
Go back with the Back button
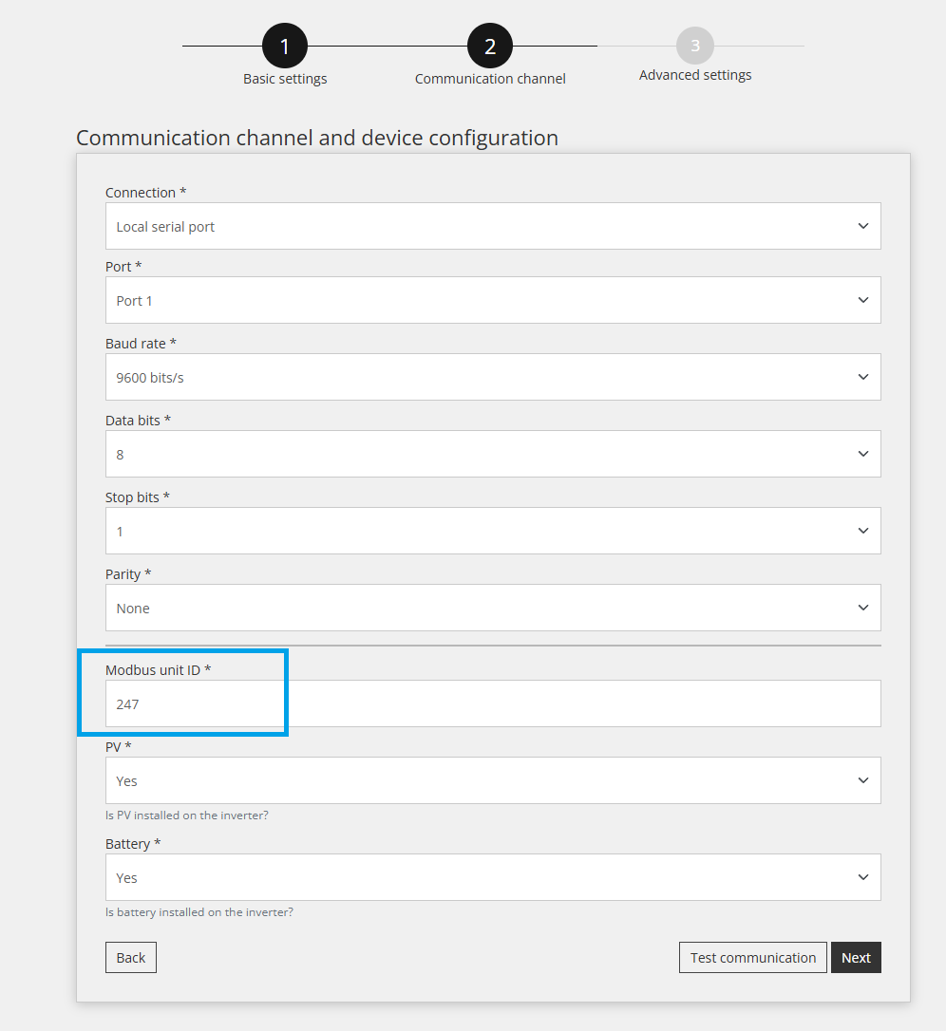click(131, 957)
